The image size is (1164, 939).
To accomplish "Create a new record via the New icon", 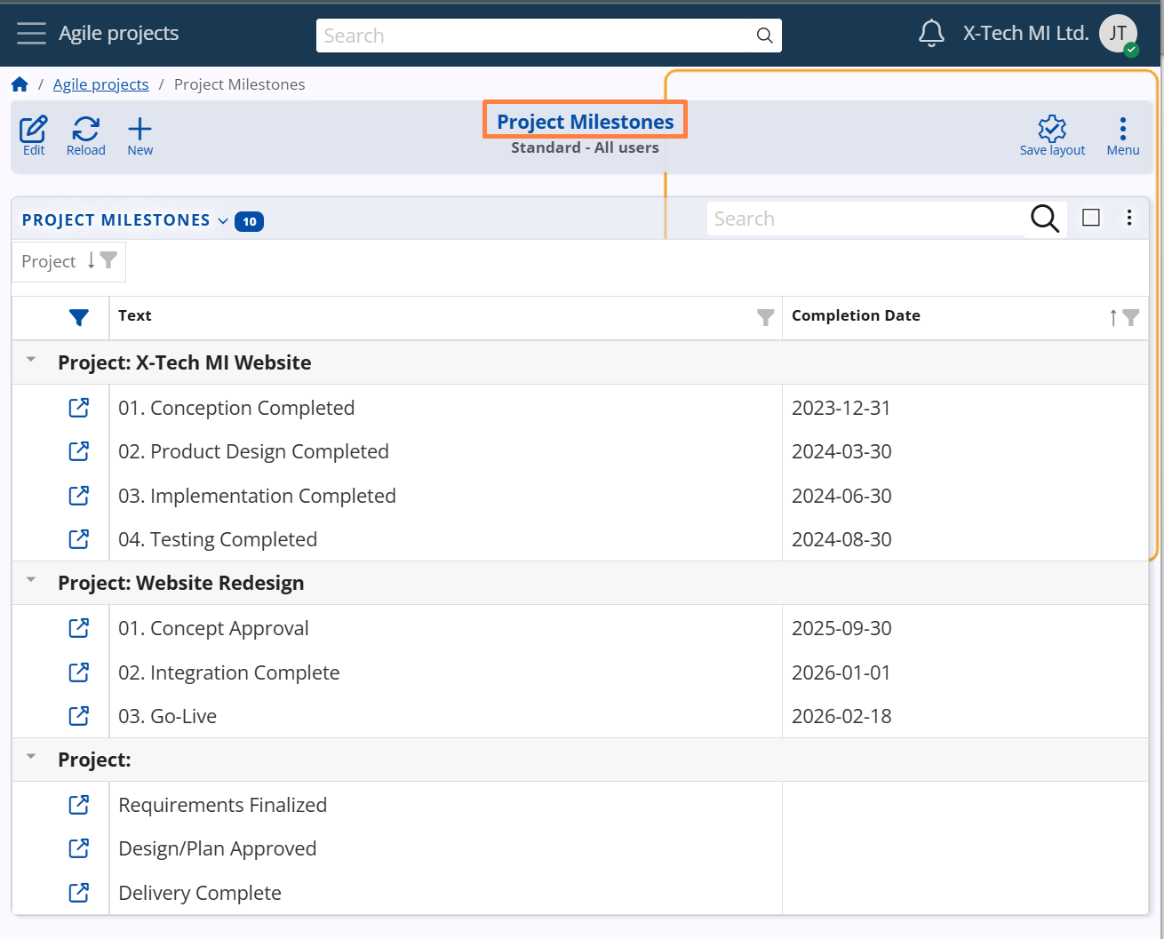I will click(x=140, y=135).
